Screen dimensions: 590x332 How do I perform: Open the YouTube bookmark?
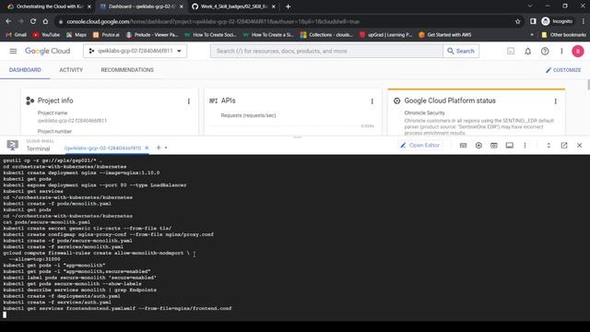[x=46, y=35]
